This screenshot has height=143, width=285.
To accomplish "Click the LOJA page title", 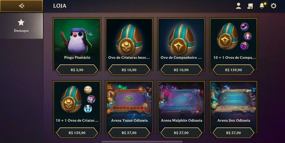I will click(x=60, y=6).
